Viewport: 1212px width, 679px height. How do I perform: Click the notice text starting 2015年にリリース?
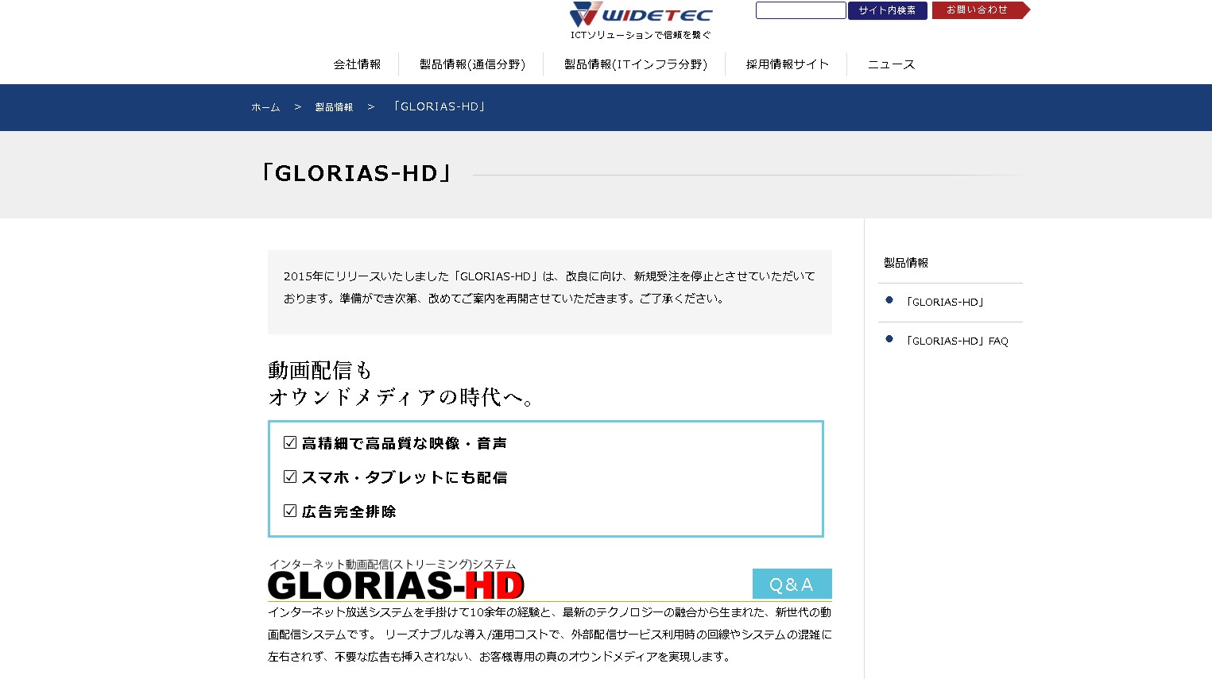point(549,287)
